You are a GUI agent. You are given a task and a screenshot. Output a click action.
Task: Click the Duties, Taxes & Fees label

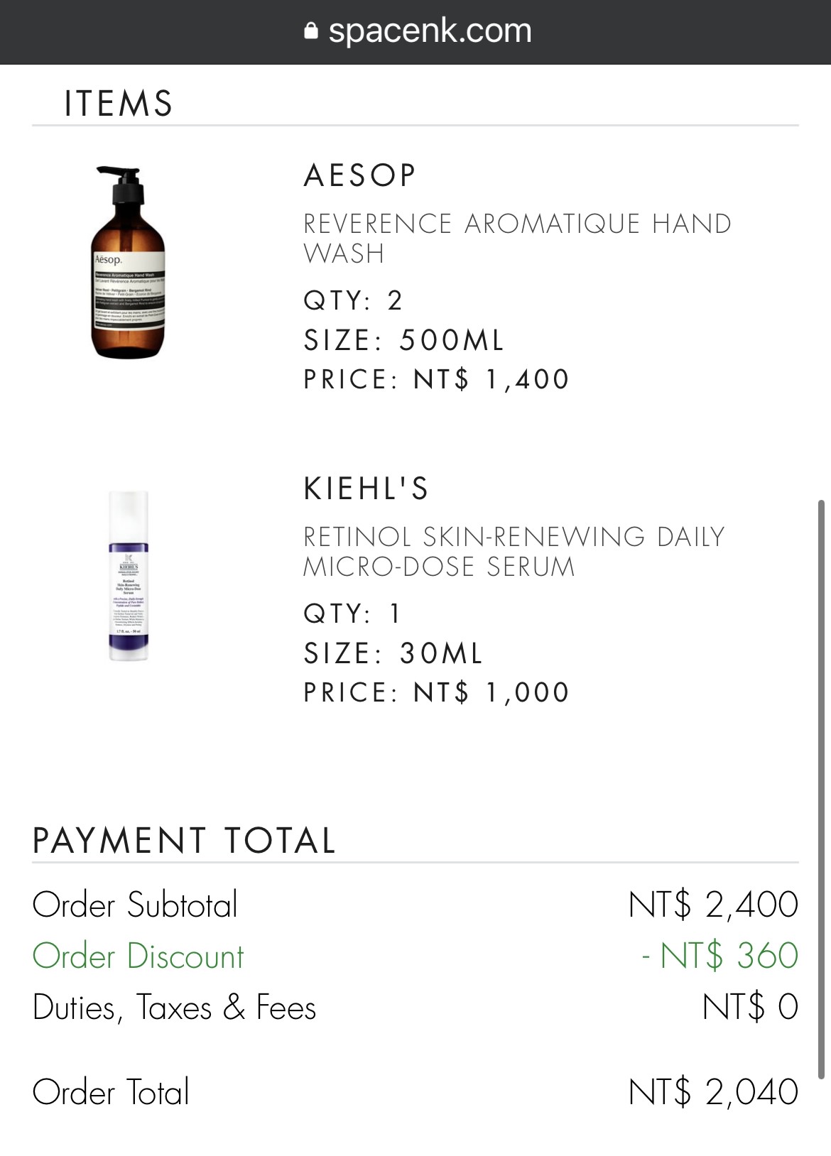[x=175, y=1008]
